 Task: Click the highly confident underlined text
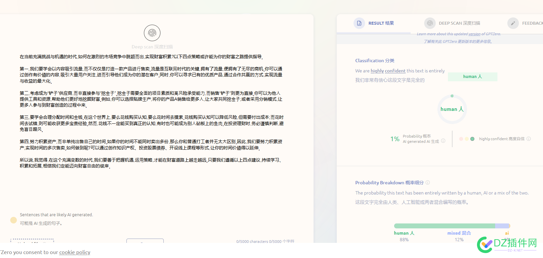click(x=388, y=71)
